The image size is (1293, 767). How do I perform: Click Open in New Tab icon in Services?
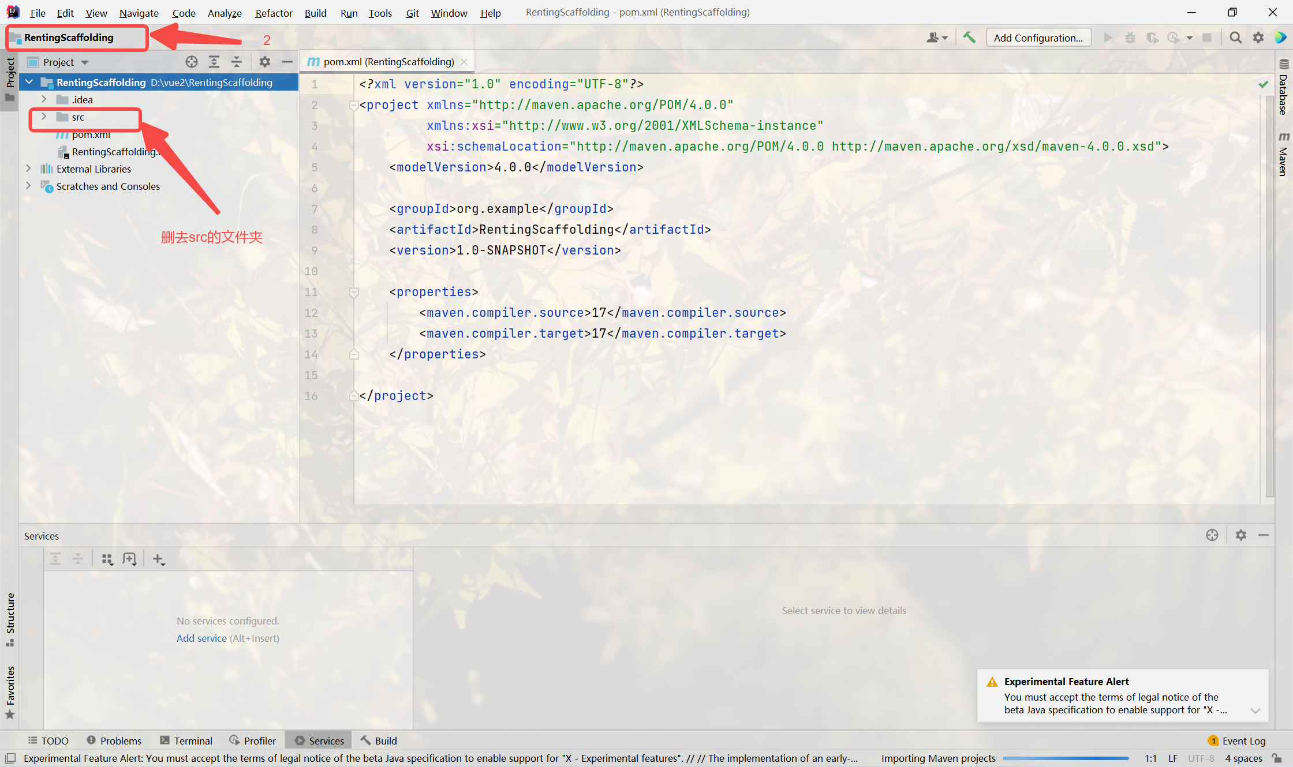(x=130, y=559)
